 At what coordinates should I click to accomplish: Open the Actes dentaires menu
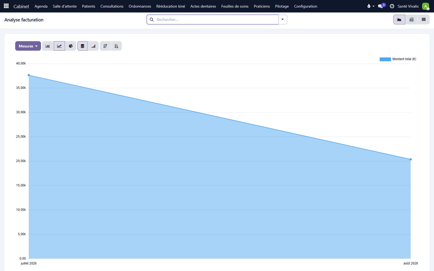203,6
